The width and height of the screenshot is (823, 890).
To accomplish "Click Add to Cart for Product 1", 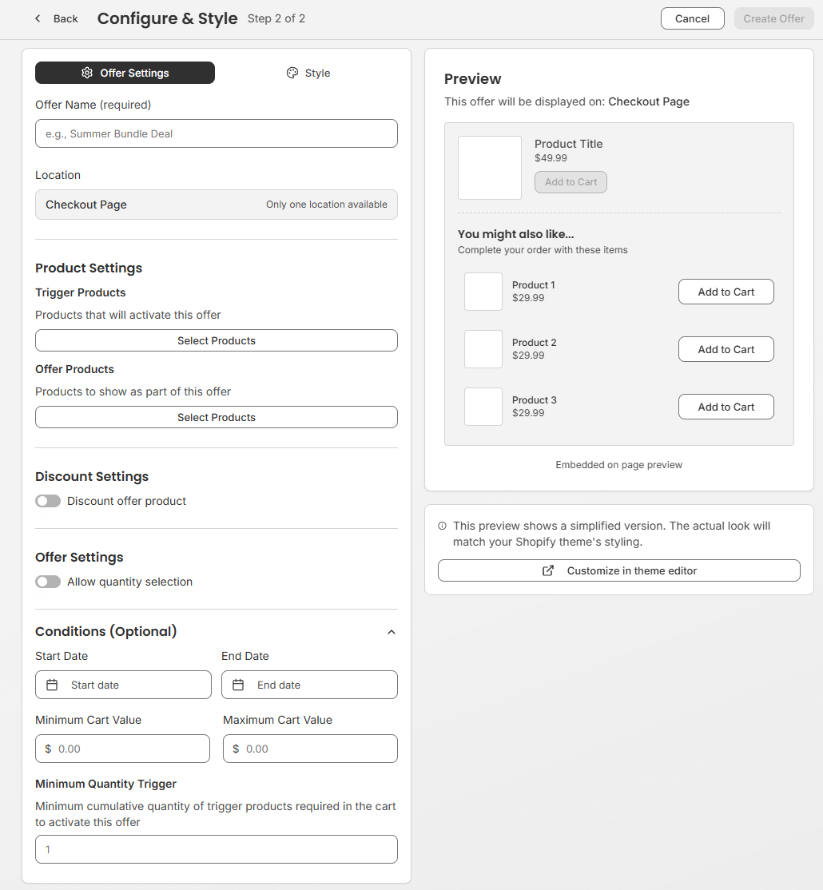I will coord(726,292).
